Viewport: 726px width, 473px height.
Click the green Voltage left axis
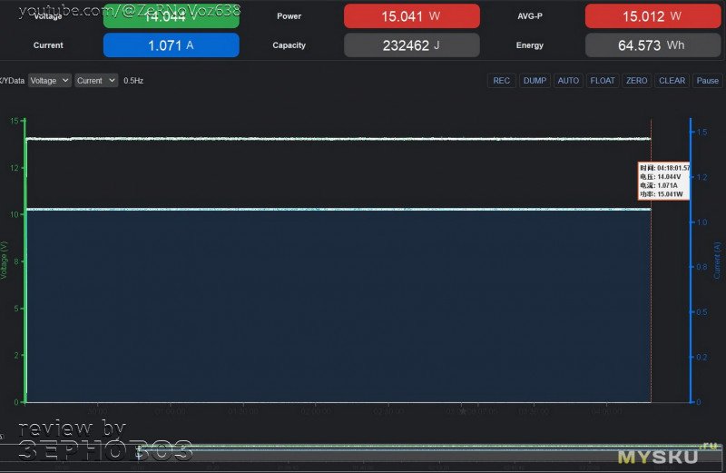tap(25, 263)
